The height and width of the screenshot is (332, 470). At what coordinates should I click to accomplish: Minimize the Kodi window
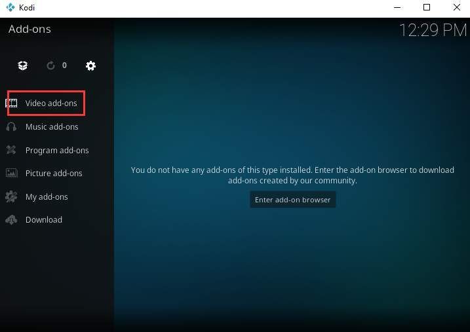click(397, 7)
